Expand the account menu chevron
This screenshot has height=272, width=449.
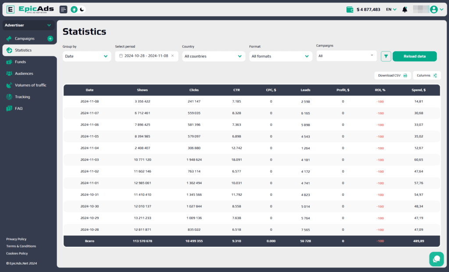[x=442, y=10]
